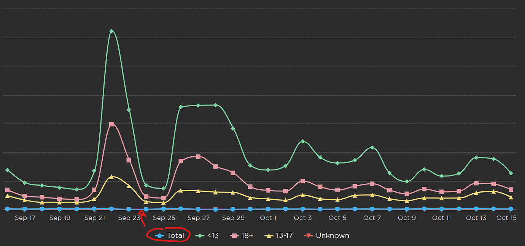525x246 pixels.
Task: Toggle the Unknown legend entry
Action: point(326,235)
